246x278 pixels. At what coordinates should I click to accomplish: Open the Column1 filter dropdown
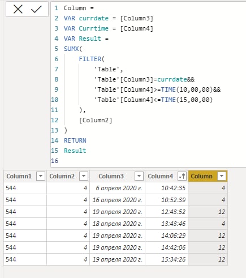pos(41,176)
